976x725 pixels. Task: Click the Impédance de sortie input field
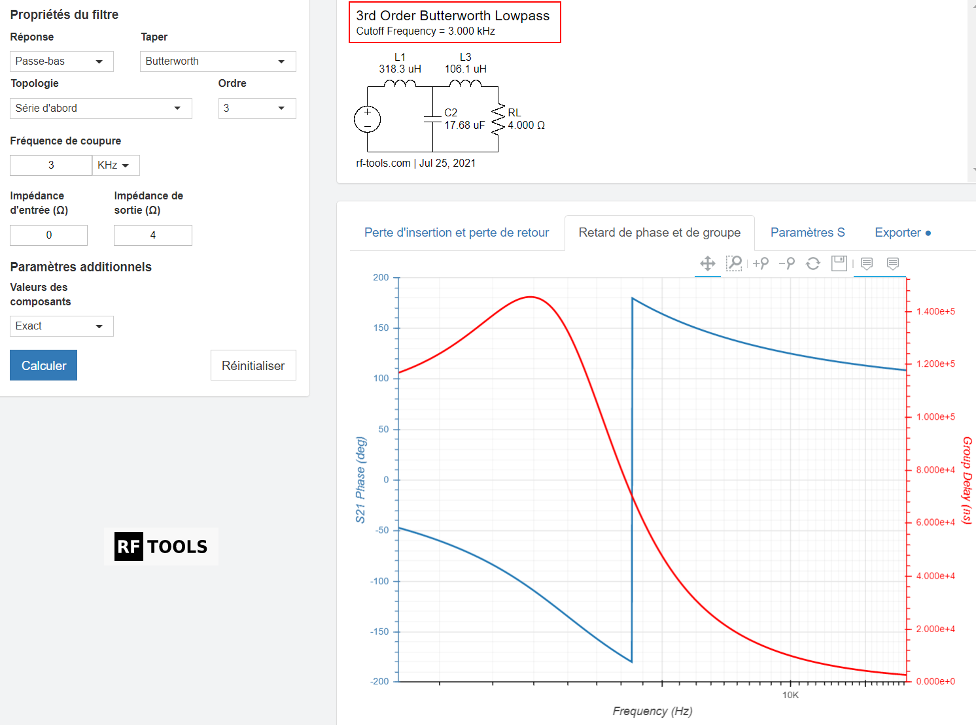[x=152, y=235]
